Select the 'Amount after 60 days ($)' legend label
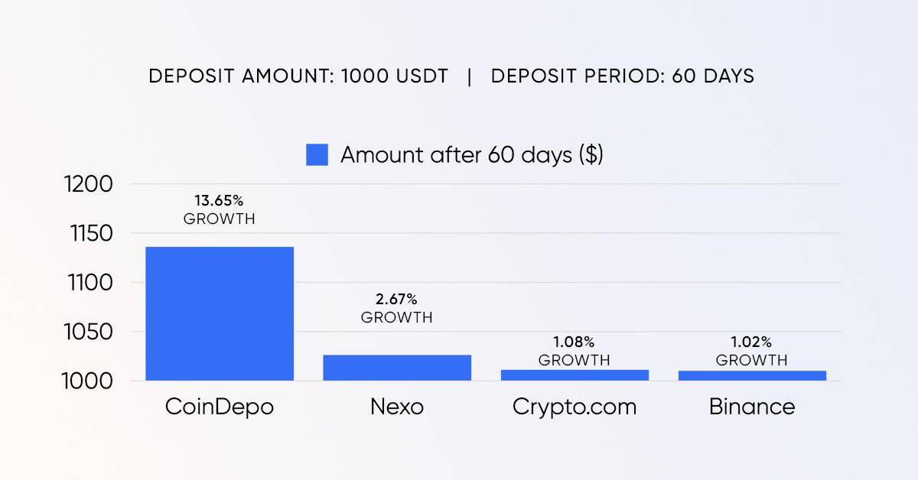This screenshot has width=918, height=480. tap(472, 154)
